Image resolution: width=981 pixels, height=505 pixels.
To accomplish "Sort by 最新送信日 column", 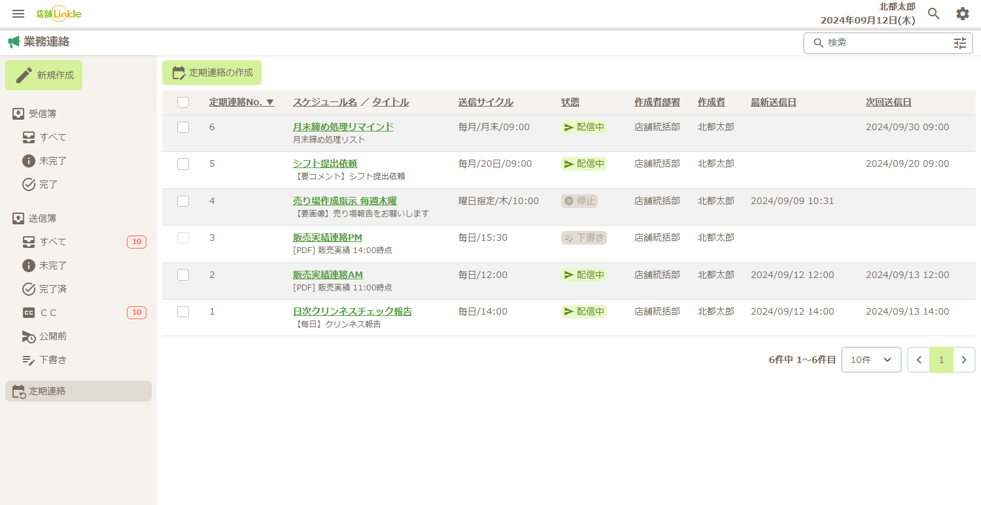I will click(774, 102).
